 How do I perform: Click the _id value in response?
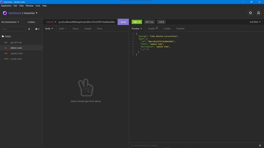[x=161, y=41]
